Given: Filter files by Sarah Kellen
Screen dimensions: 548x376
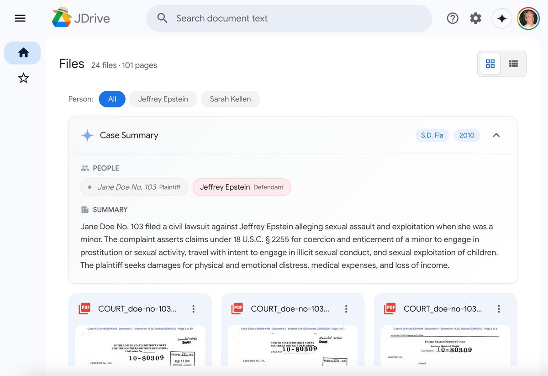Looking at the screenshot, I should 230,99.
